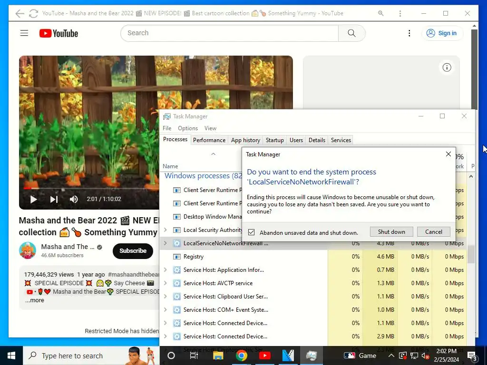Uncheck Abandon unsaved data and shut down
Viewport: 487px width, 365px height.
tap(251, 232)
